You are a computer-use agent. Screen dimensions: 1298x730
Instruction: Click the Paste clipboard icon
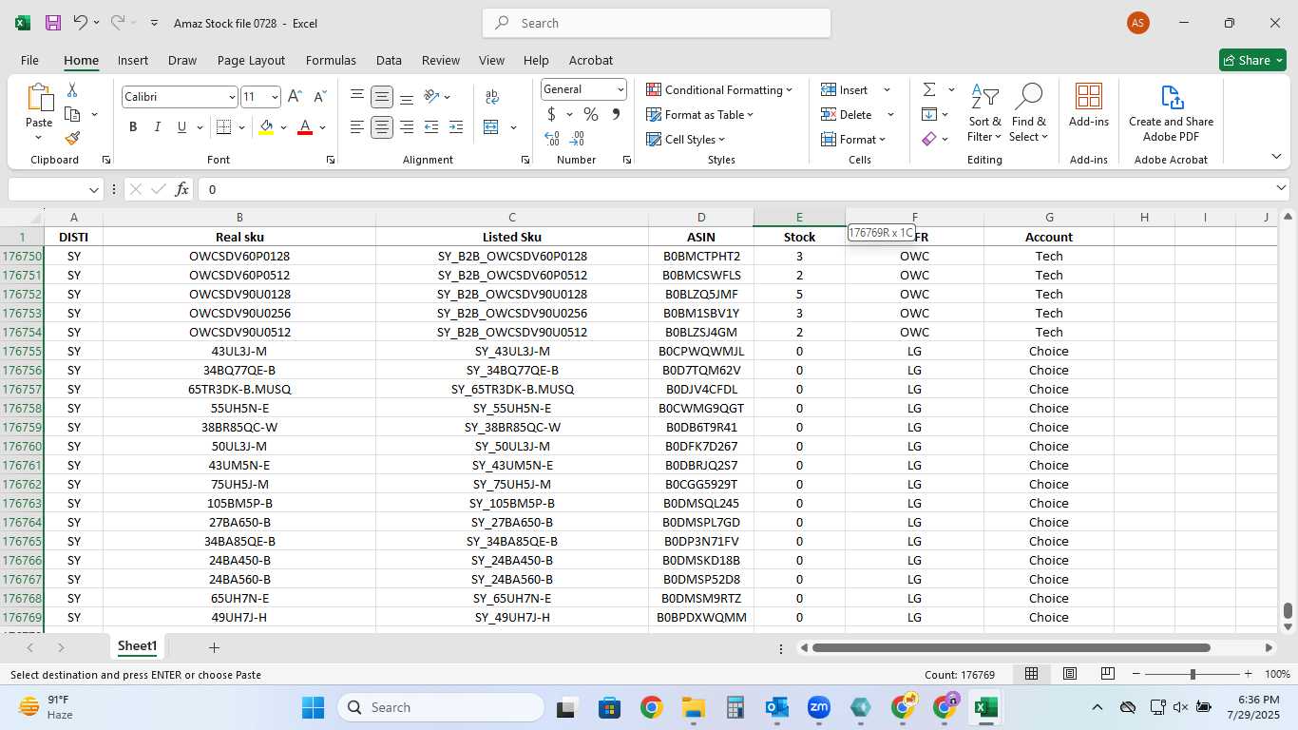(39, 98)
